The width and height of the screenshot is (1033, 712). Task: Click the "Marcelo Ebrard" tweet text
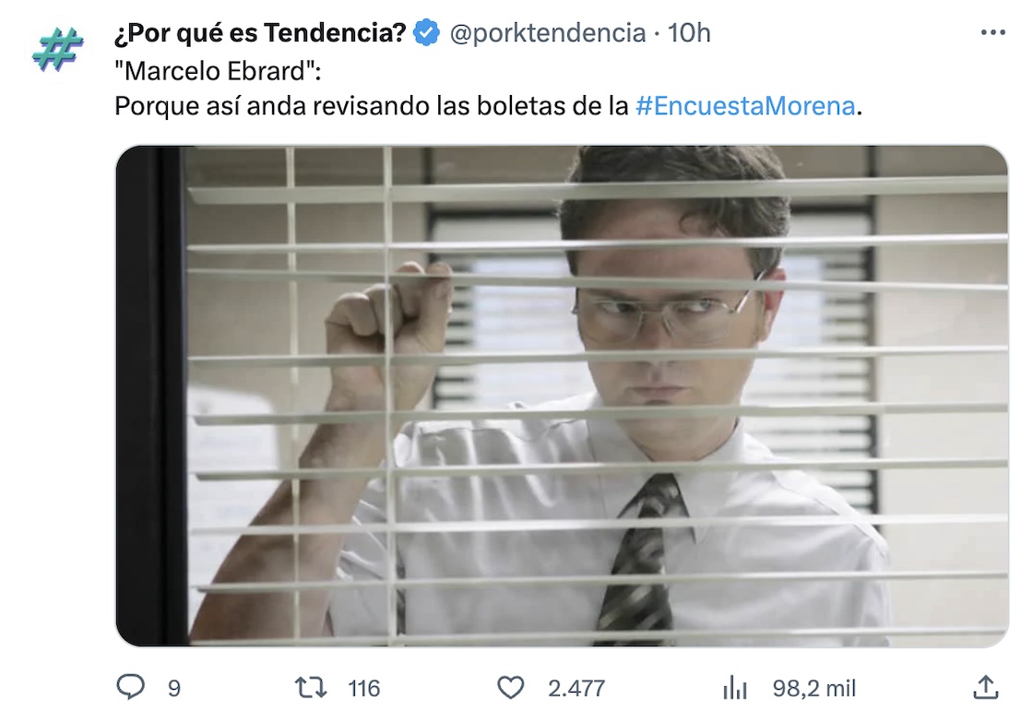pos(218,70)
